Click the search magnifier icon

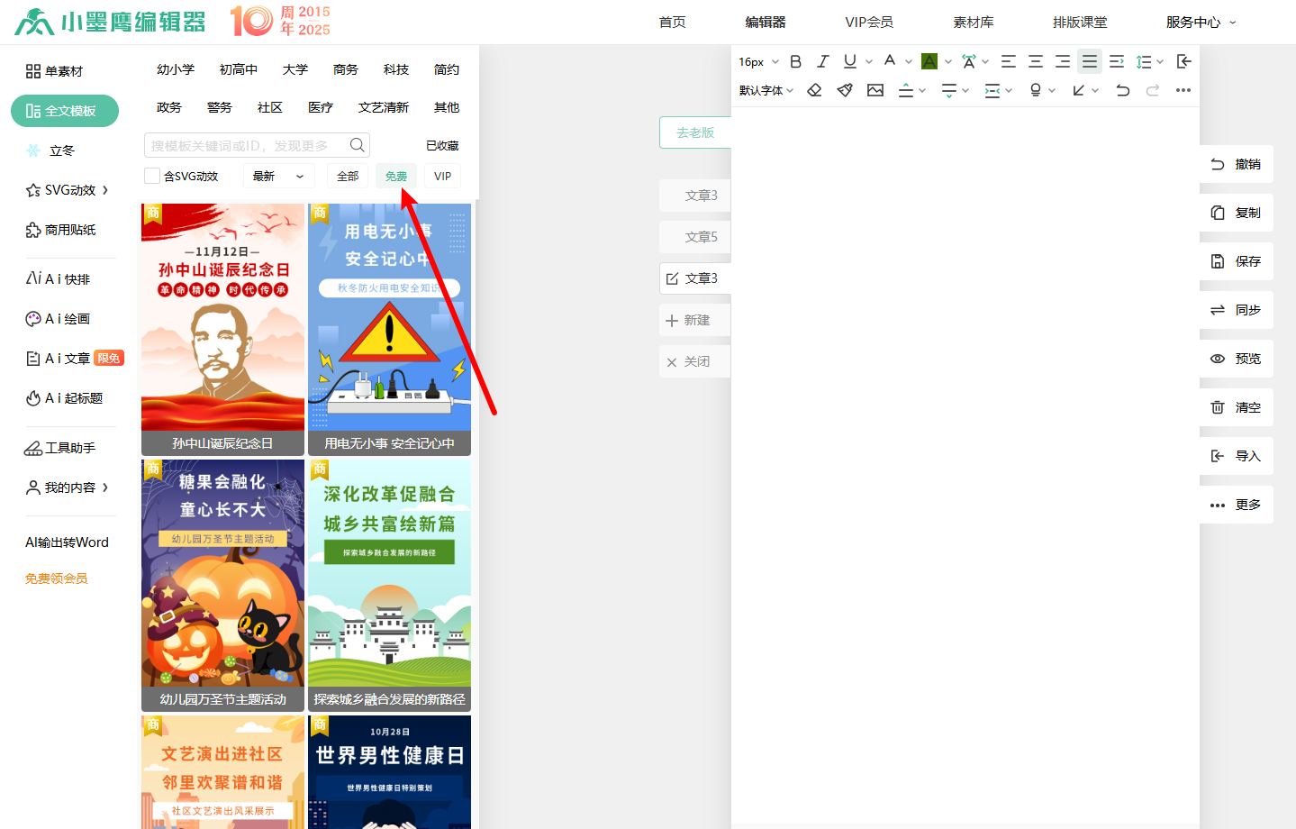pyautogui.click(x=358, y=145)
